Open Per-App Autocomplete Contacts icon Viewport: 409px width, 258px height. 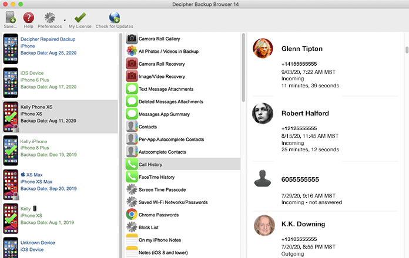click(132, 140)
